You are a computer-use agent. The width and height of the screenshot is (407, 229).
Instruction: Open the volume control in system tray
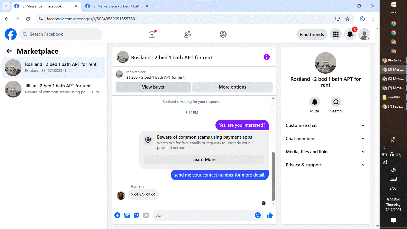(x=399, y=155)
